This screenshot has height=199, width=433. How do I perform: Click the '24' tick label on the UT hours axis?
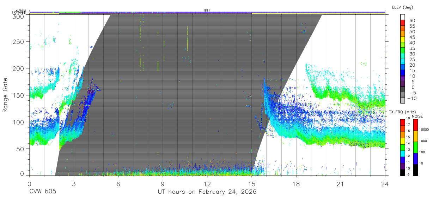385,184
